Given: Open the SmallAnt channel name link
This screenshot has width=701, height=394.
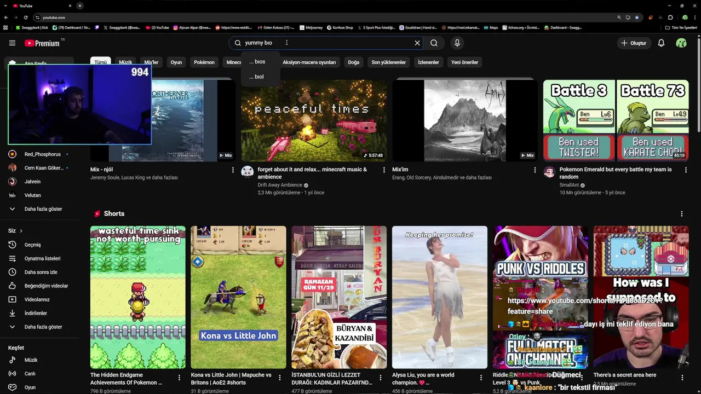Looking at the screenshot, I should click(569, 185).
